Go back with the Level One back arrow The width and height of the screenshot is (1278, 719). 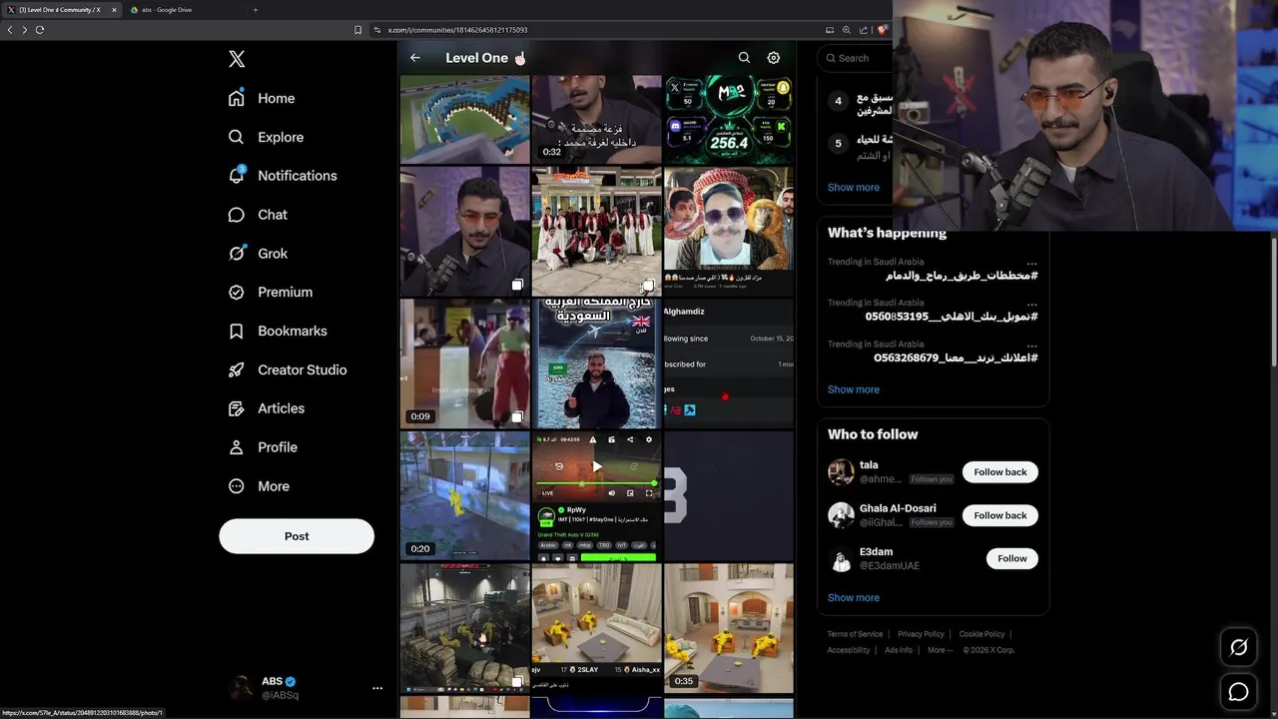point(415,58)
